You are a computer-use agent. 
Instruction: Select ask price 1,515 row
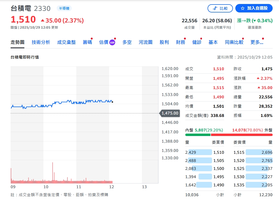(253, 152)
